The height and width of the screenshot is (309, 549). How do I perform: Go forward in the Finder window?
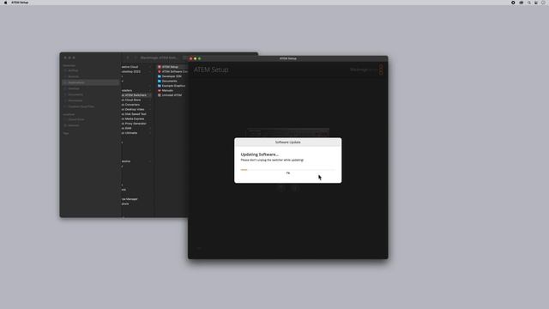[136, 58]
